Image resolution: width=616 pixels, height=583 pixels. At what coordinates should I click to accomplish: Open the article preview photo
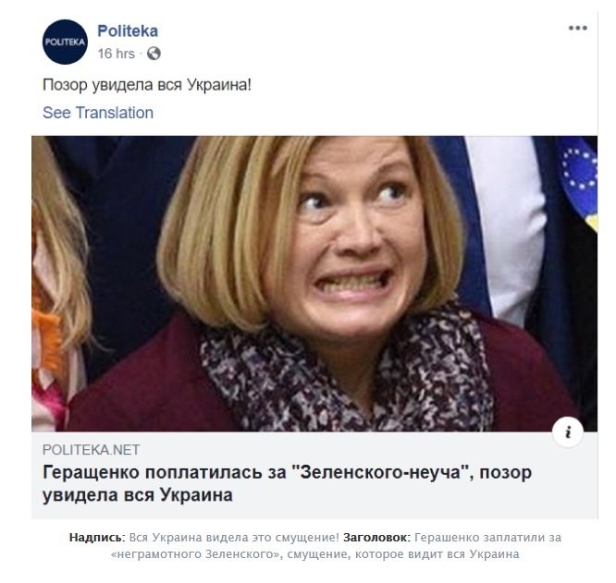coord(314,284)
